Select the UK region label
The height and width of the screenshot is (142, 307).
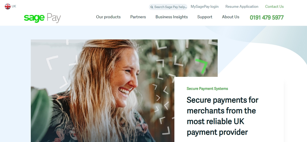point(14,6)
